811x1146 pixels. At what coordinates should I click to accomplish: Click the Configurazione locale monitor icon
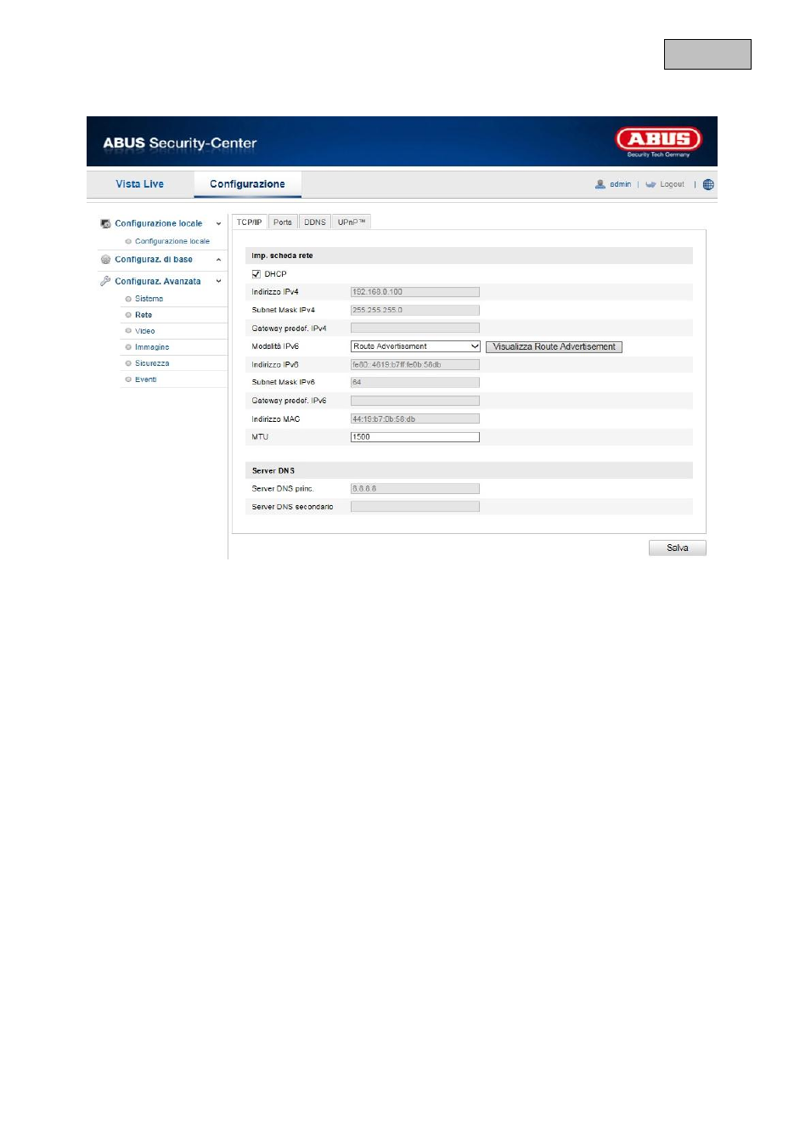105,223
